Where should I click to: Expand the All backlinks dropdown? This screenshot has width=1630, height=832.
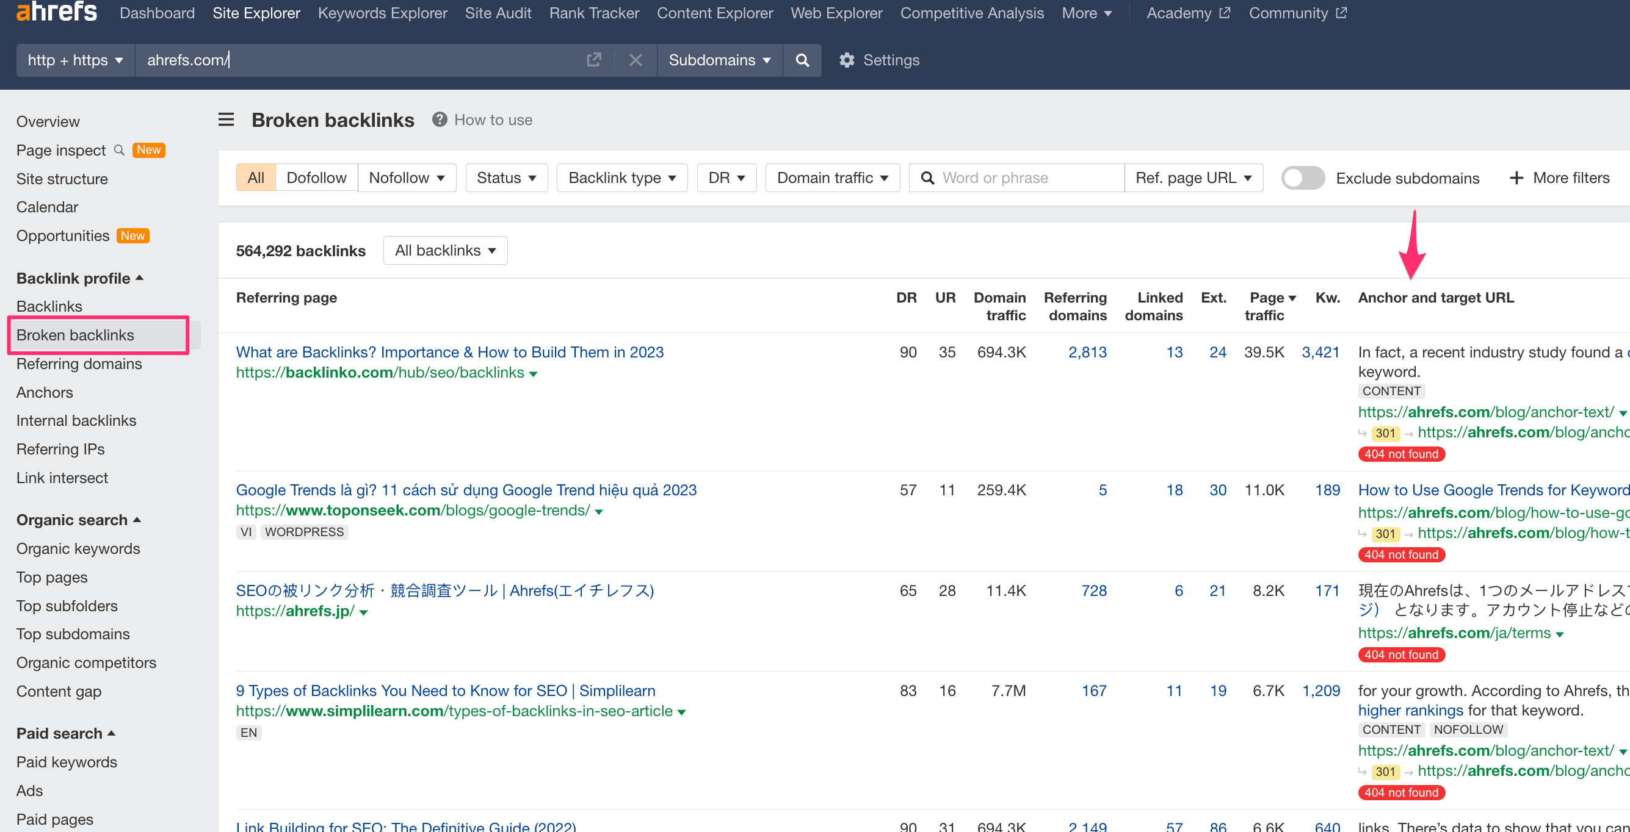[x=445, y=250]
